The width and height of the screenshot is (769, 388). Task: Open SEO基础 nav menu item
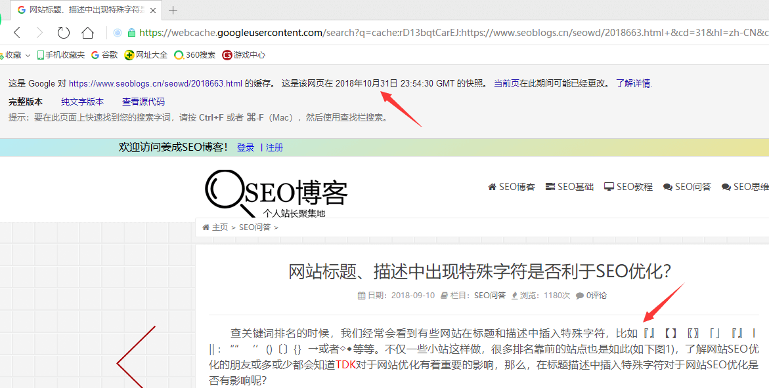tap(569, 187)
